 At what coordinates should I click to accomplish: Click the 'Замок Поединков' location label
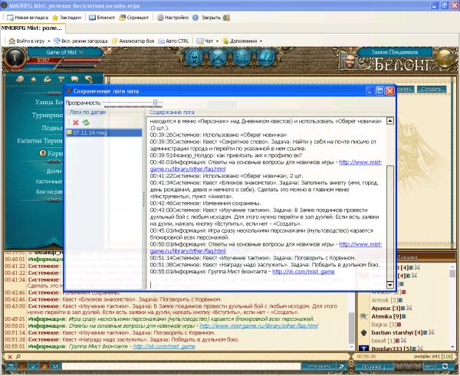[394, 52]
